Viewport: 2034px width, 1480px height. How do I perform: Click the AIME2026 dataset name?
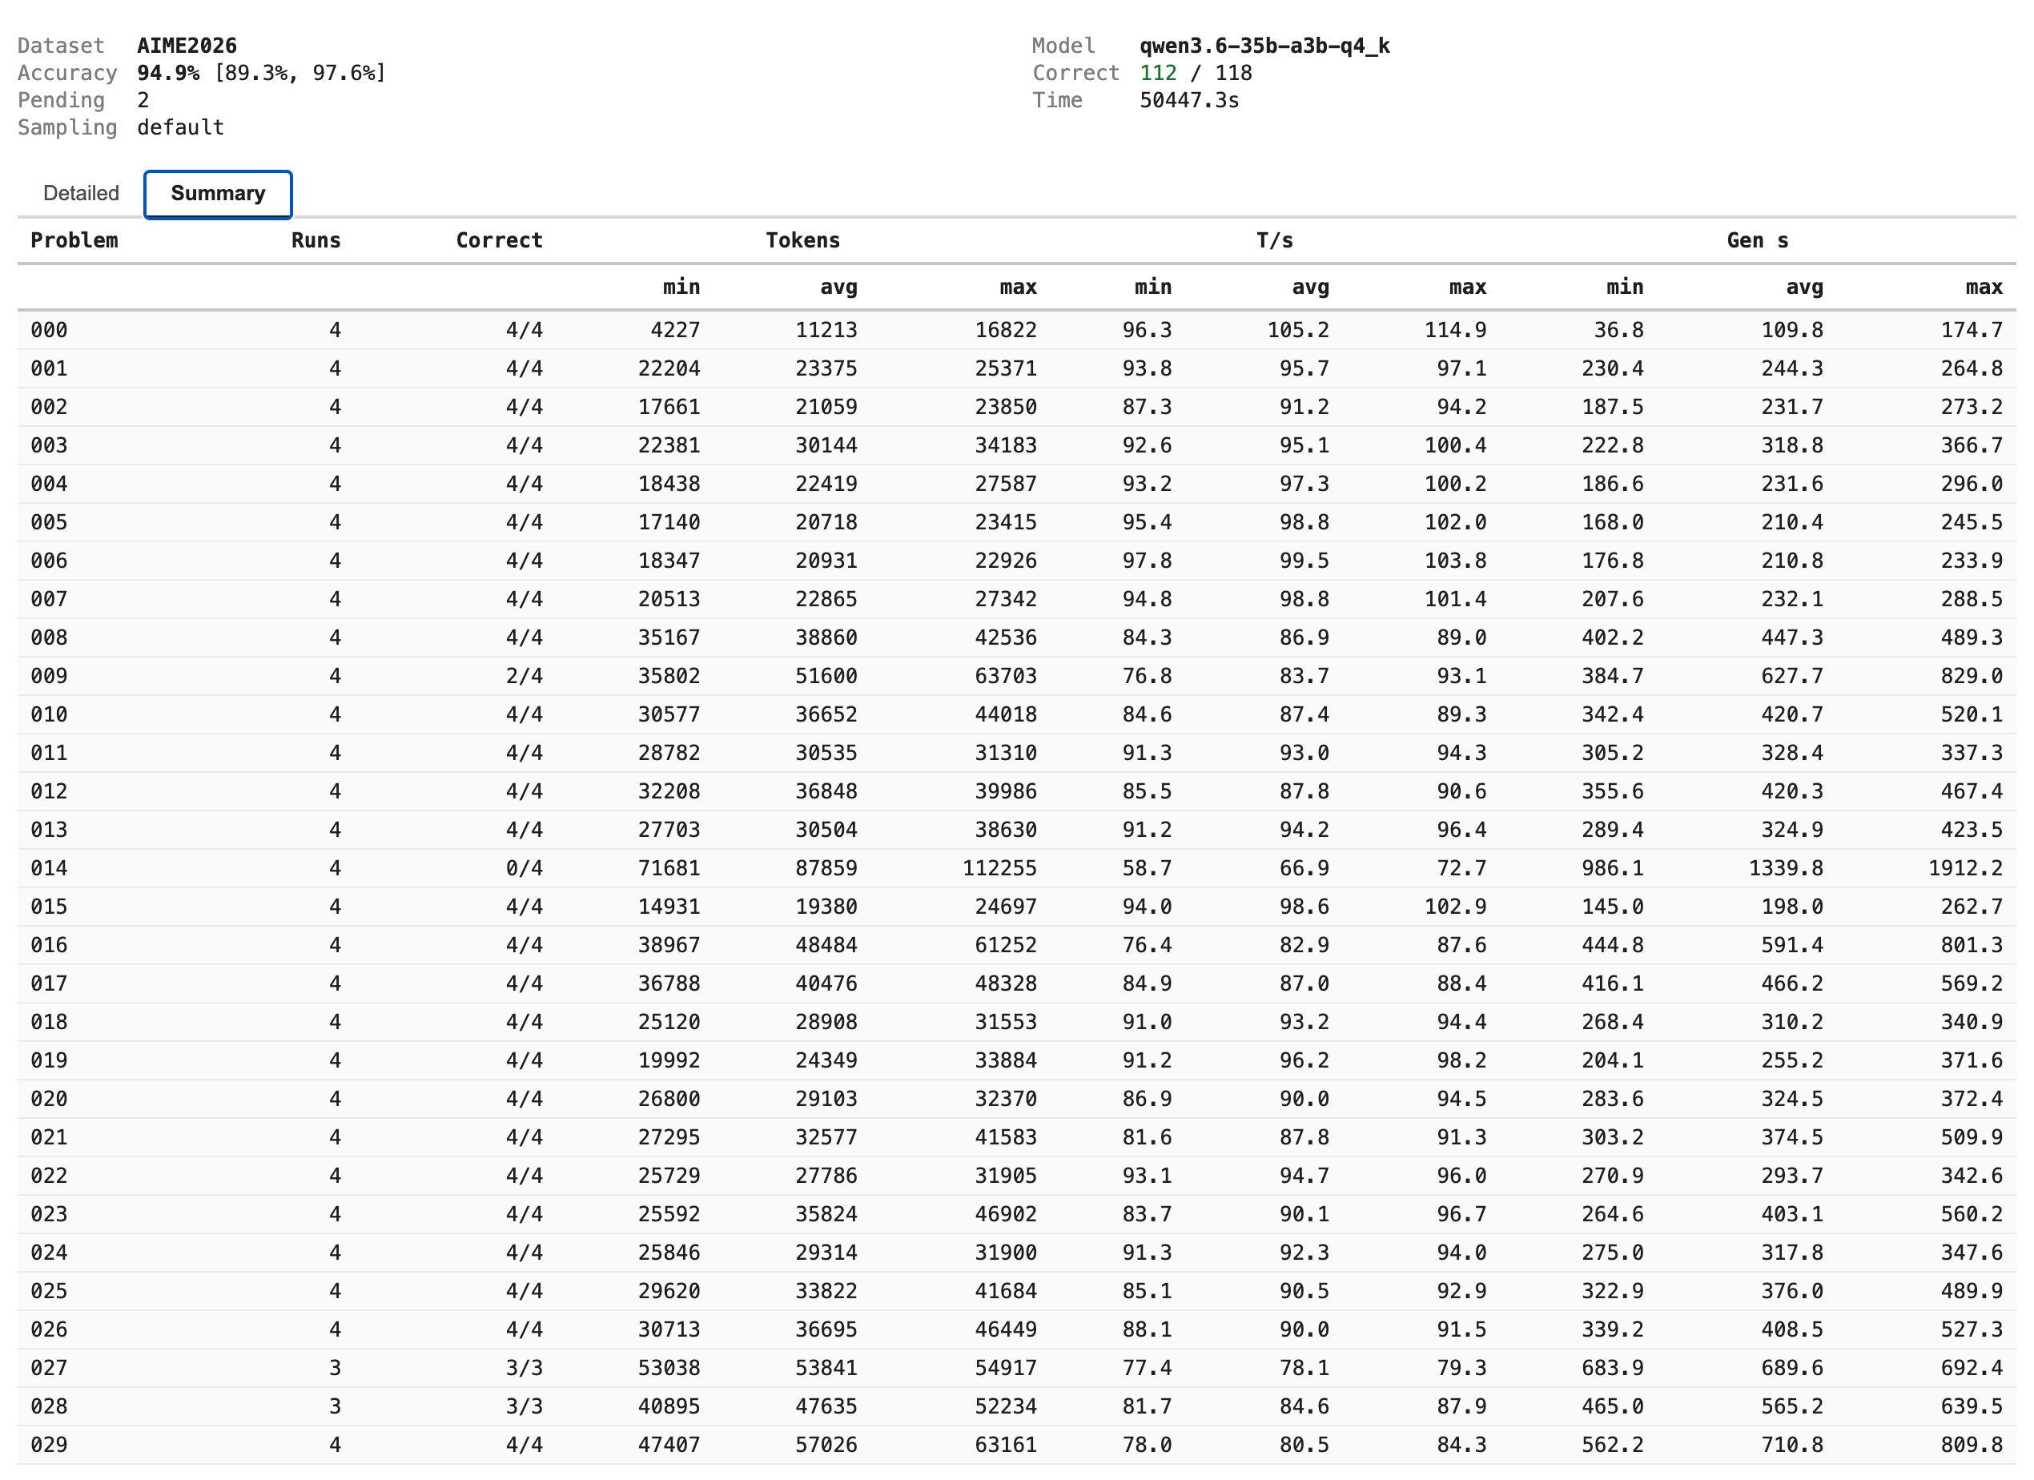point(187,46)
